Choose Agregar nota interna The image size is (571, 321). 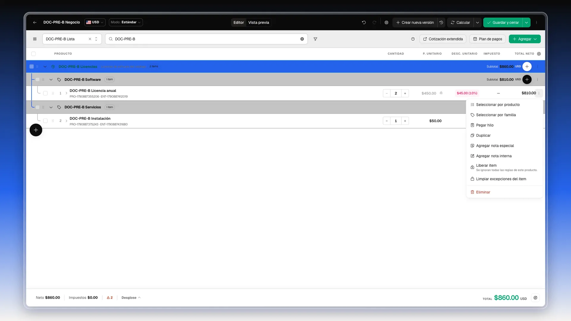(x=504, y=156)
